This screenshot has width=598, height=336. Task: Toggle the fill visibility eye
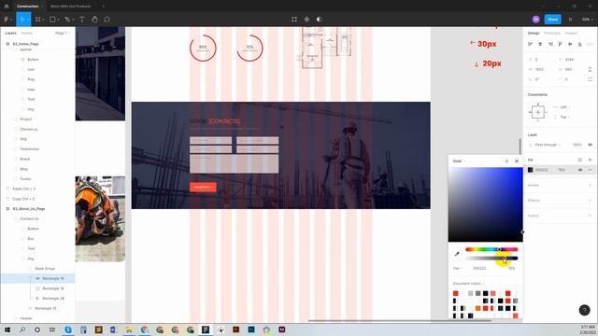coord(580,170)
